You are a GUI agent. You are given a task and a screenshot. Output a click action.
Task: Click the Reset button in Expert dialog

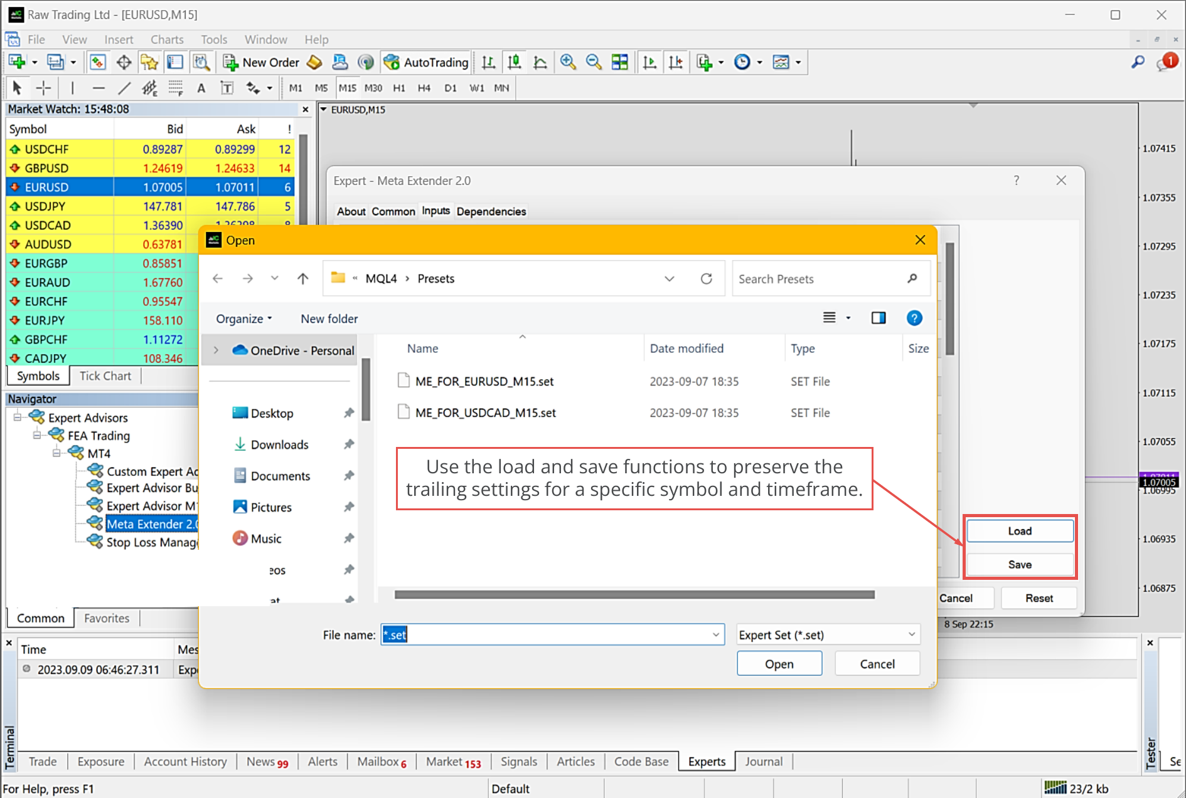point(1039,598)
